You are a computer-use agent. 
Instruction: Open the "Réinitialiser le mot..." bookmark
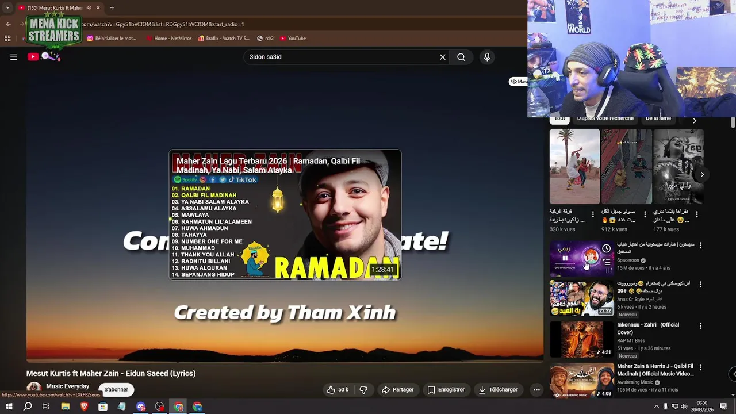(112, 39)
